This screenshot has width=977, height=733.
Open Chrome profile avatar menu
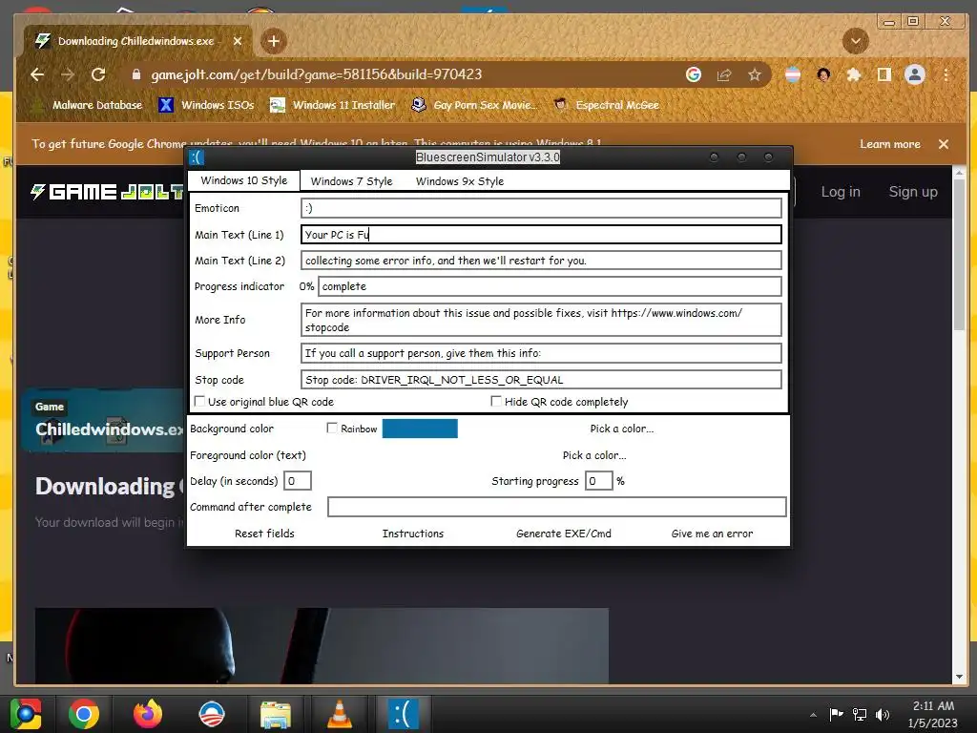tap(915, 74)
